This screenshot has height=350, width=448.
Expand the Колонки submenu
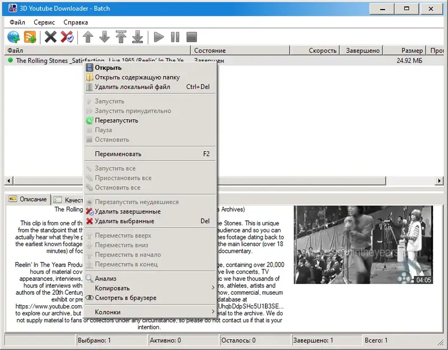[110, 312]
